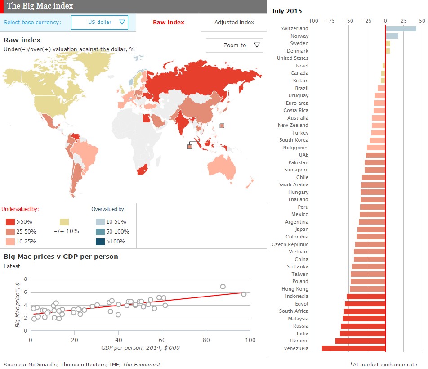Click the rightmost scatter plot data point
The image size is (428, 369).
244,294
